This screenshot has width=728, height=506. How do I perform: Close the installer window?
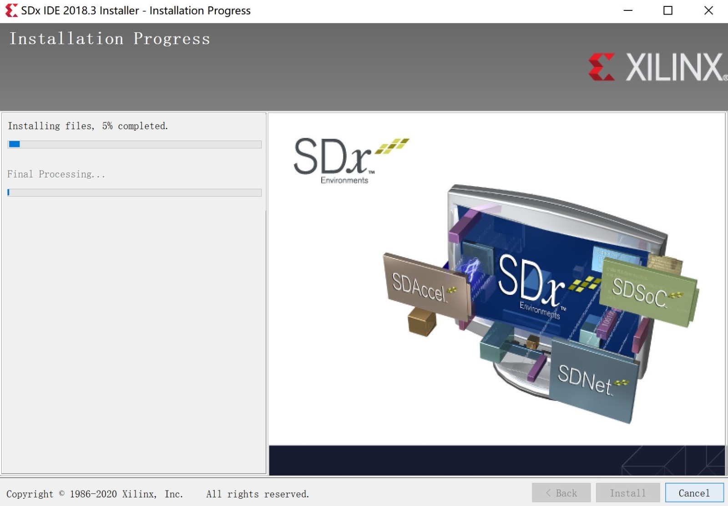(x=708, y=10)
